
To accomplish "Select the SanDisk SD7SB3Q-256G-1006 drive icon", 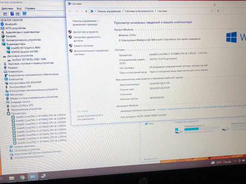I will point(9,60).
